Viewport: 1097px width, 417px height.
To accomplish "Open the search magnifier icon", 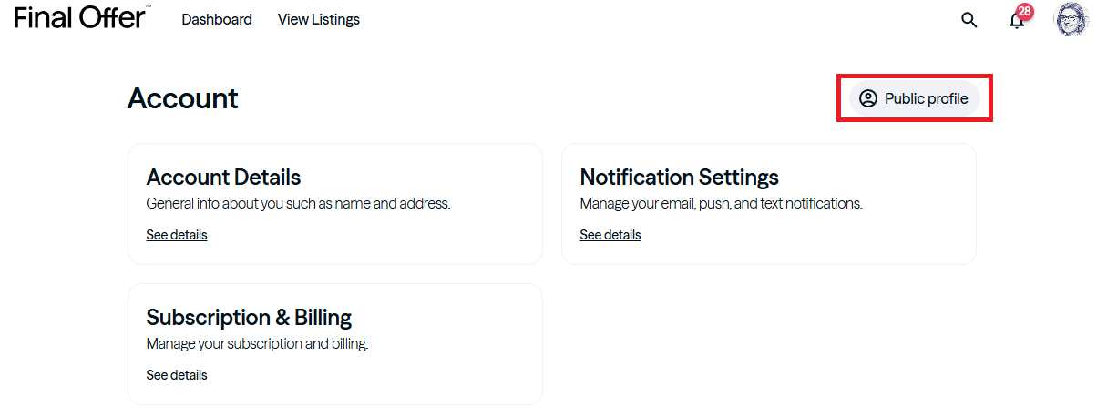I will pyautogui.click(x=969, y=20).
